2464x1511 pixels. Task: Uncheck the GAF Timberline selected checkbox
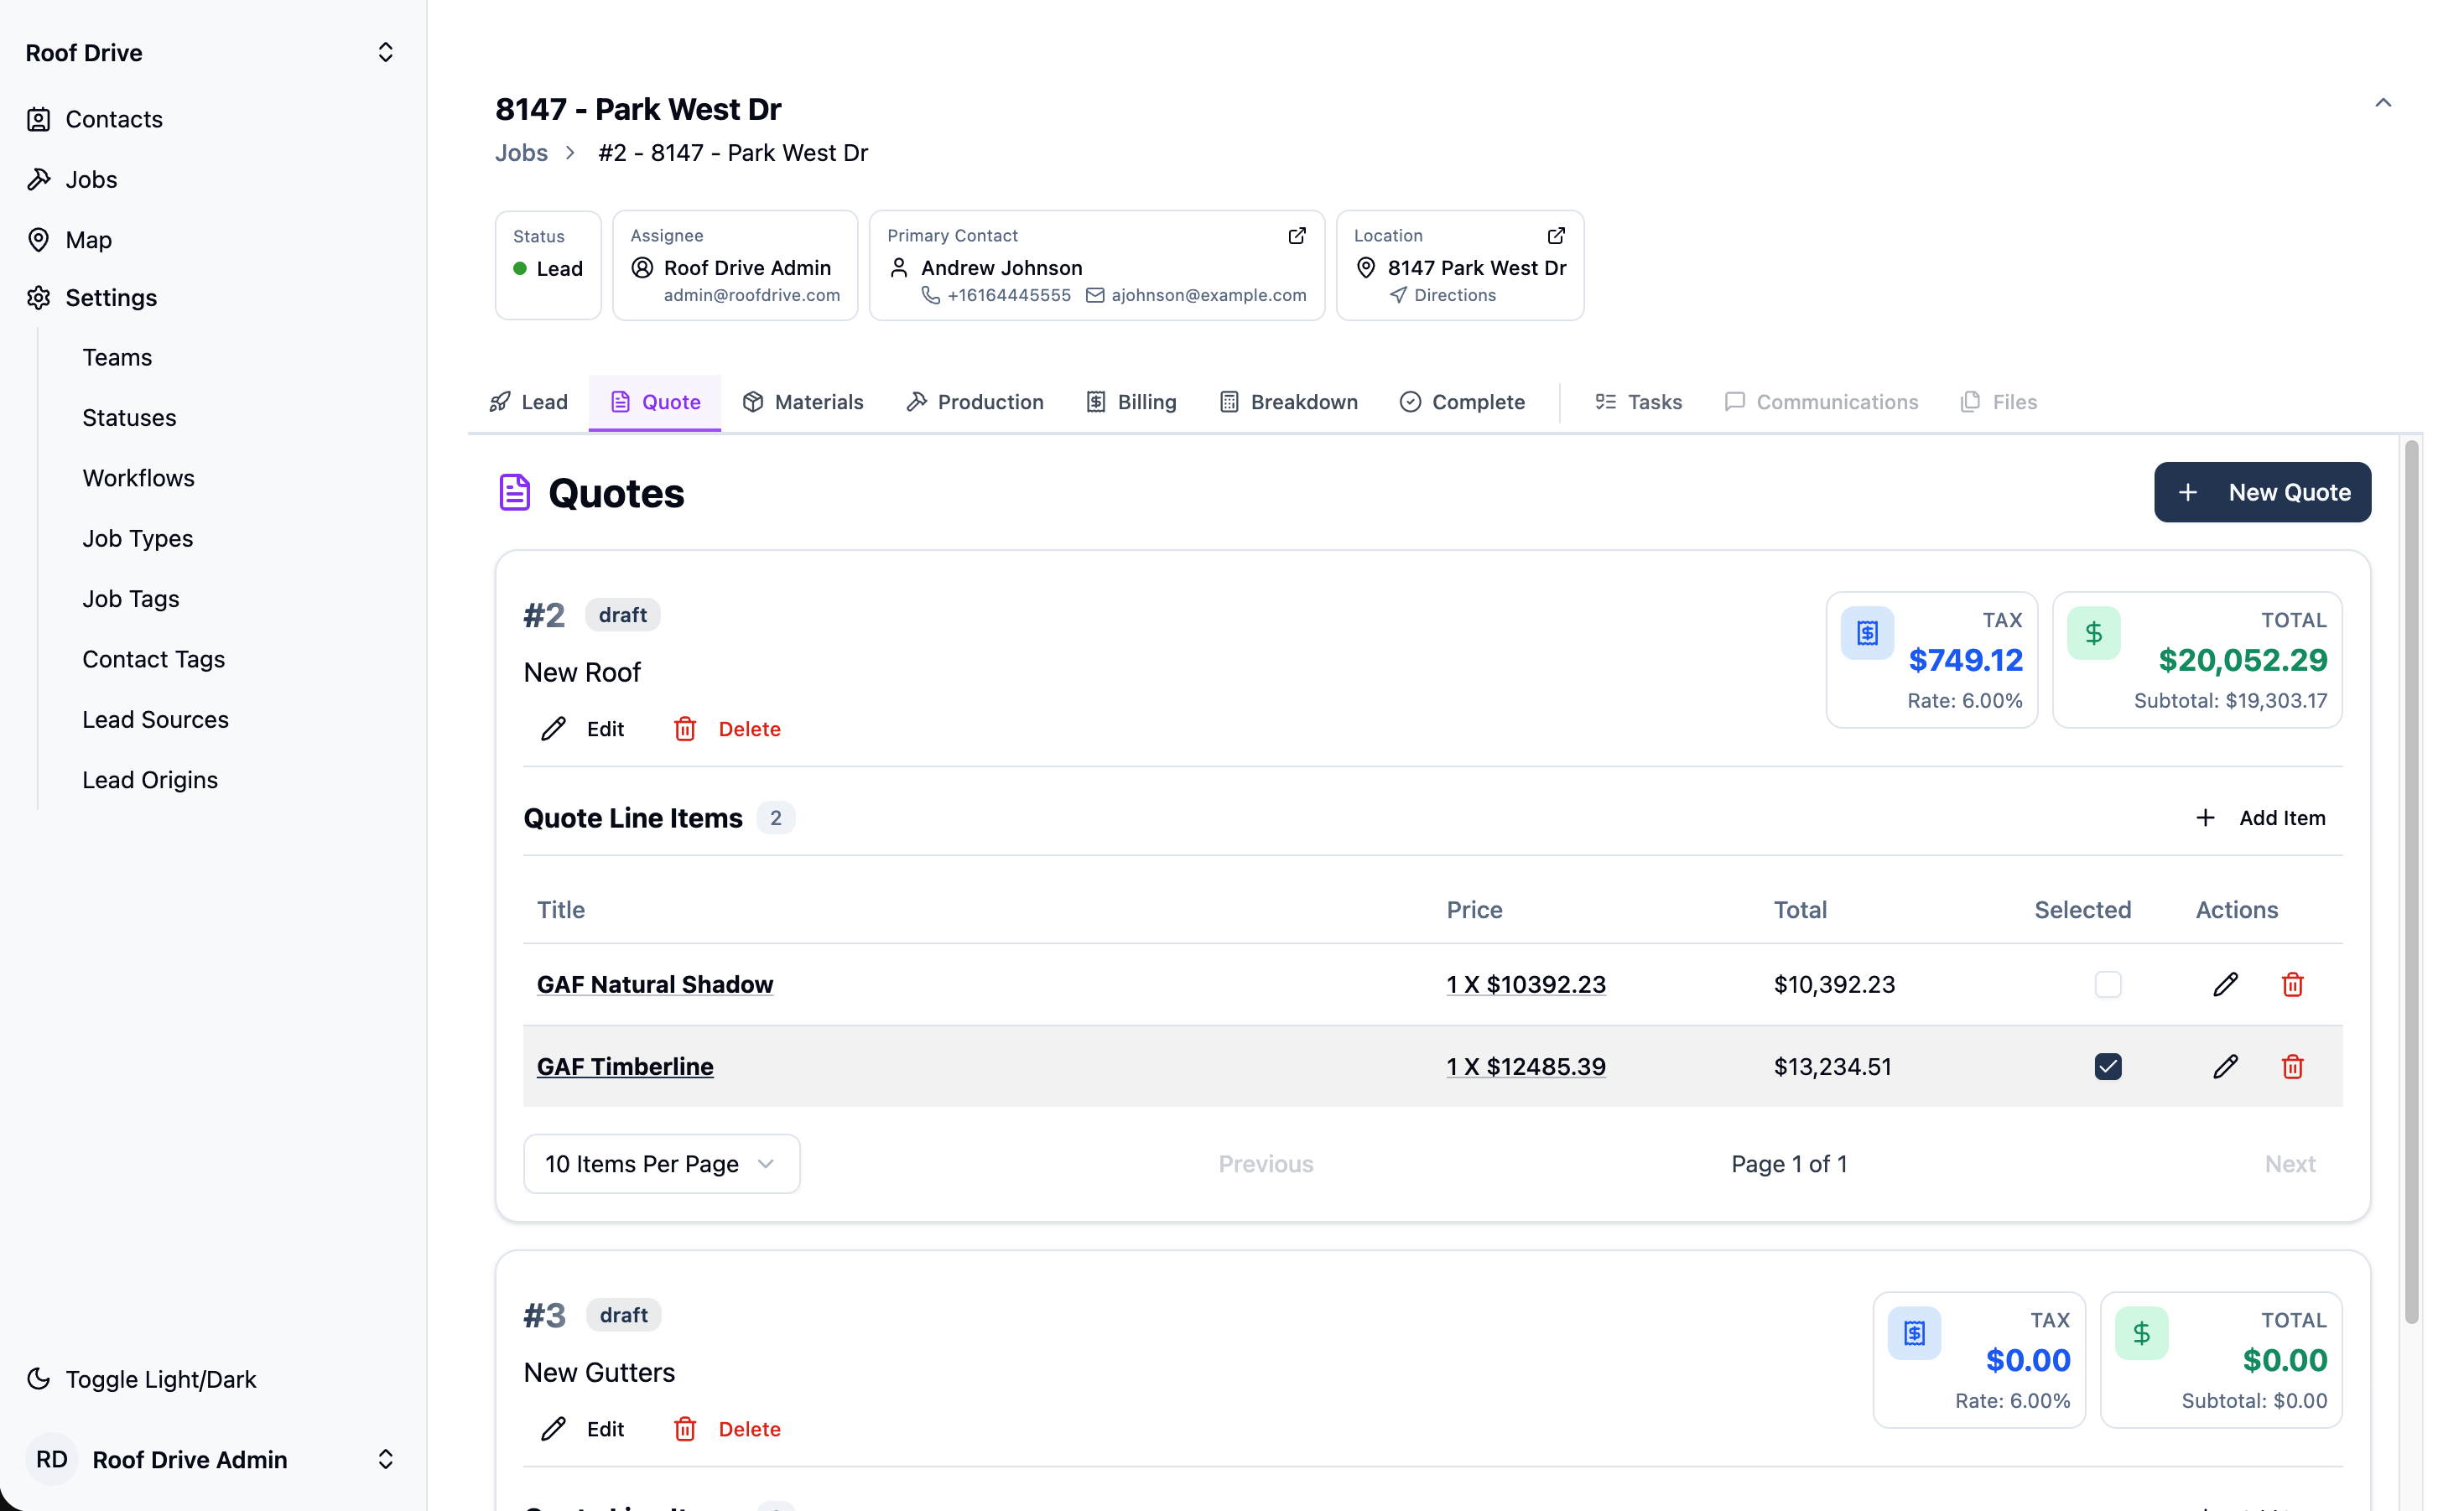(x=2107, y=1066)
